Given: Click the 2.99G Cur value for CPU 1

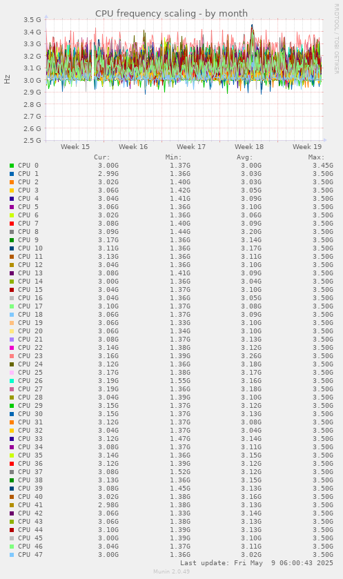Looking at the screenshot, I should [x=108, y=173].
